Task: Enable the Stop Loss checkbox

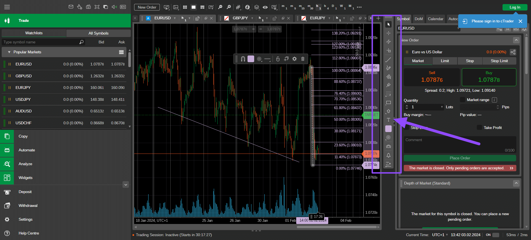Action: point(406,127)
